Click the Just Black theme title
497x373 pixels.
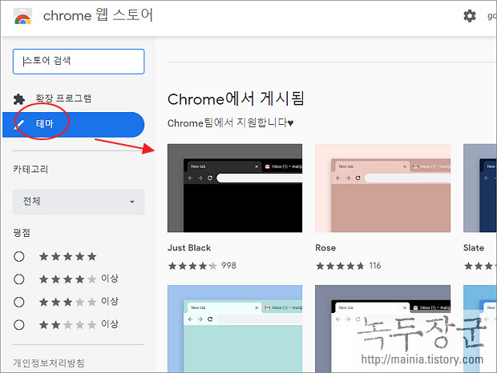[189, 247]
